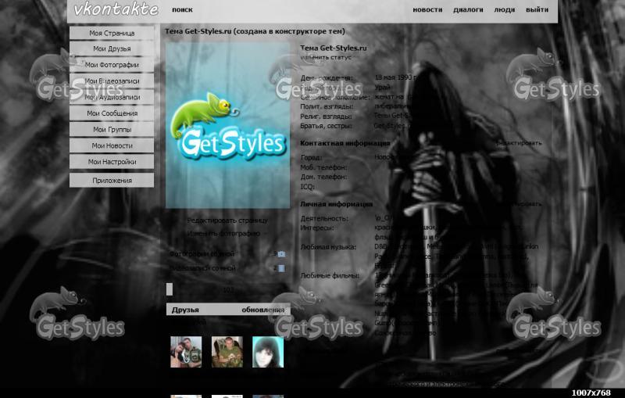Open the first friend's photo thumbnail
Screen dimensions: 625x398
186,352
